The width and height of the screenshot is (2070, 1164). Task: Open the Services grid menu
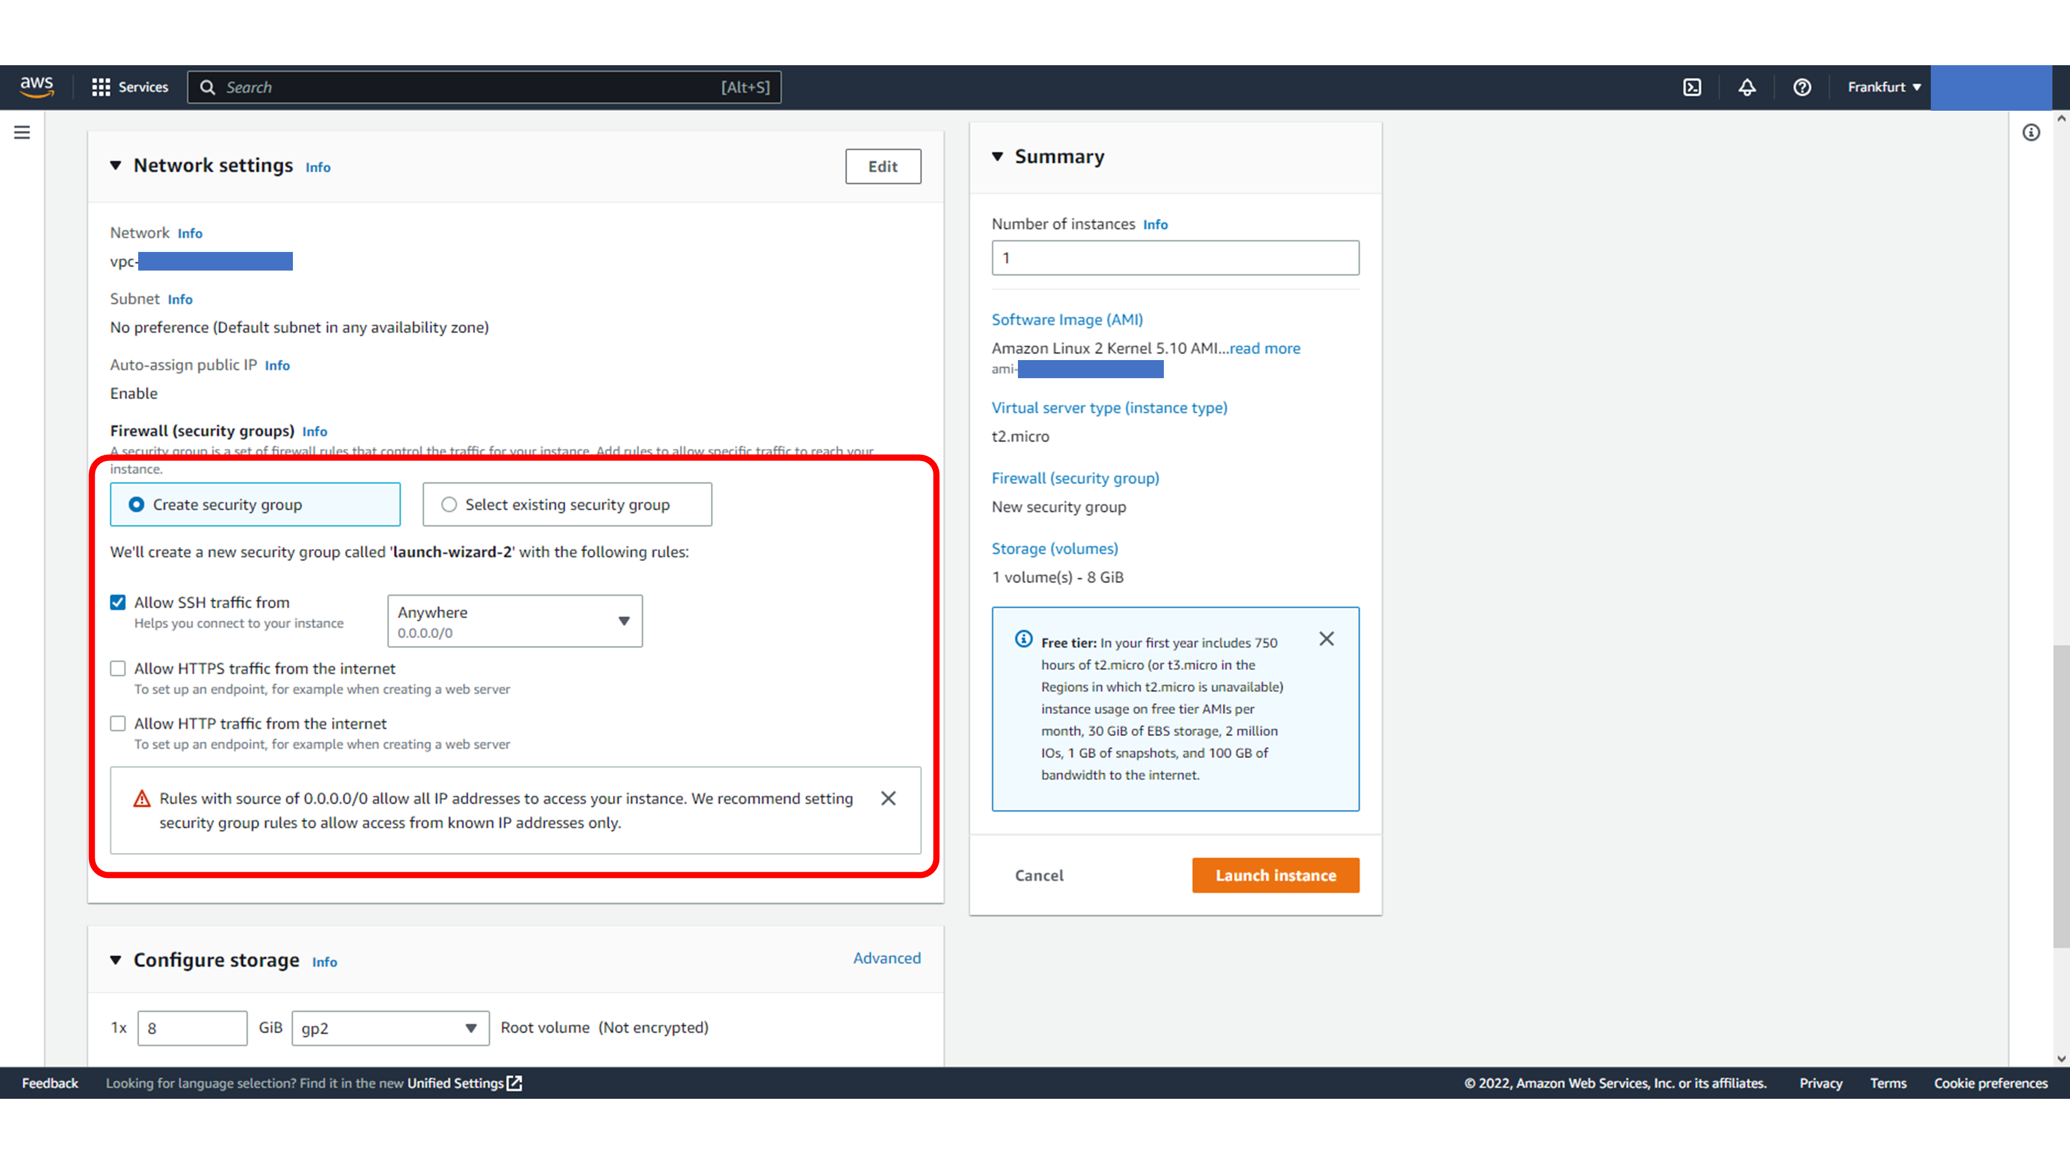[129, 87]
